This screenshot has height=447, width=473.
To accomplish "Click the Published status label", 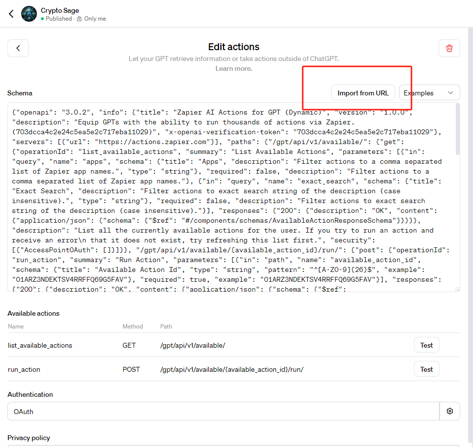I will point(59,19).
